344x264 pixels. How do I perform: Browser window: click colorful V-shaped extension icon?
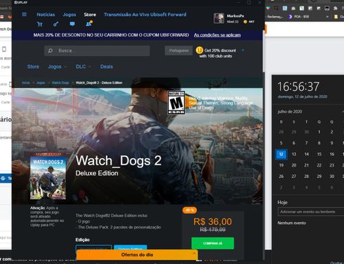click(x=268, y=8)
